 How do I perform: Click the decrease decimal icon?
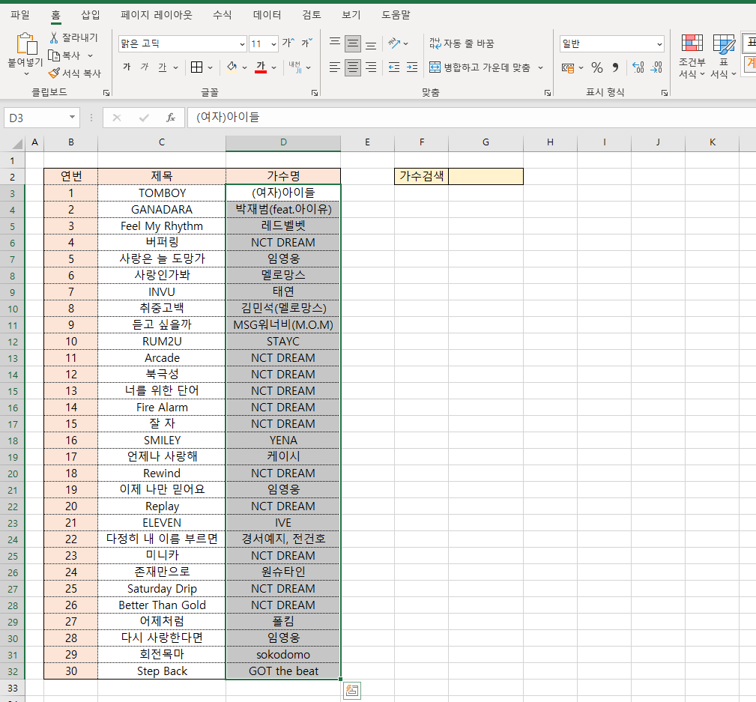click(x=656, y=67)
